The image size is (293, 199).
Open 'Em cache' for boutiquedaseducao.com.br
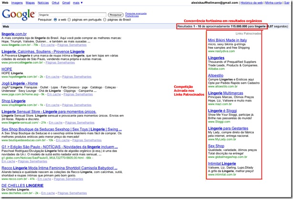click(x=63, y=140)
